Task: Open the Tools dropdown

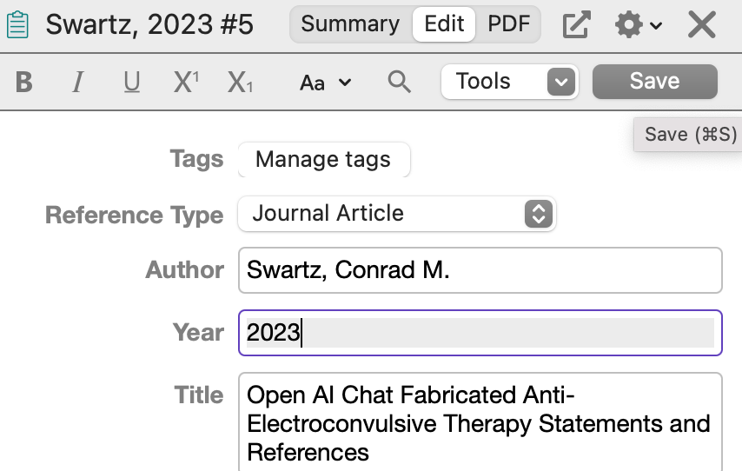Action: [510, 82]
